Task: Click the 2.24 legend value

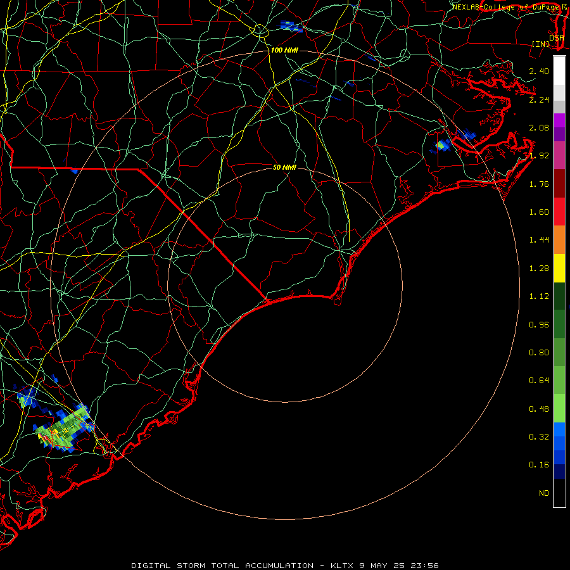Action: click(539, 99)
